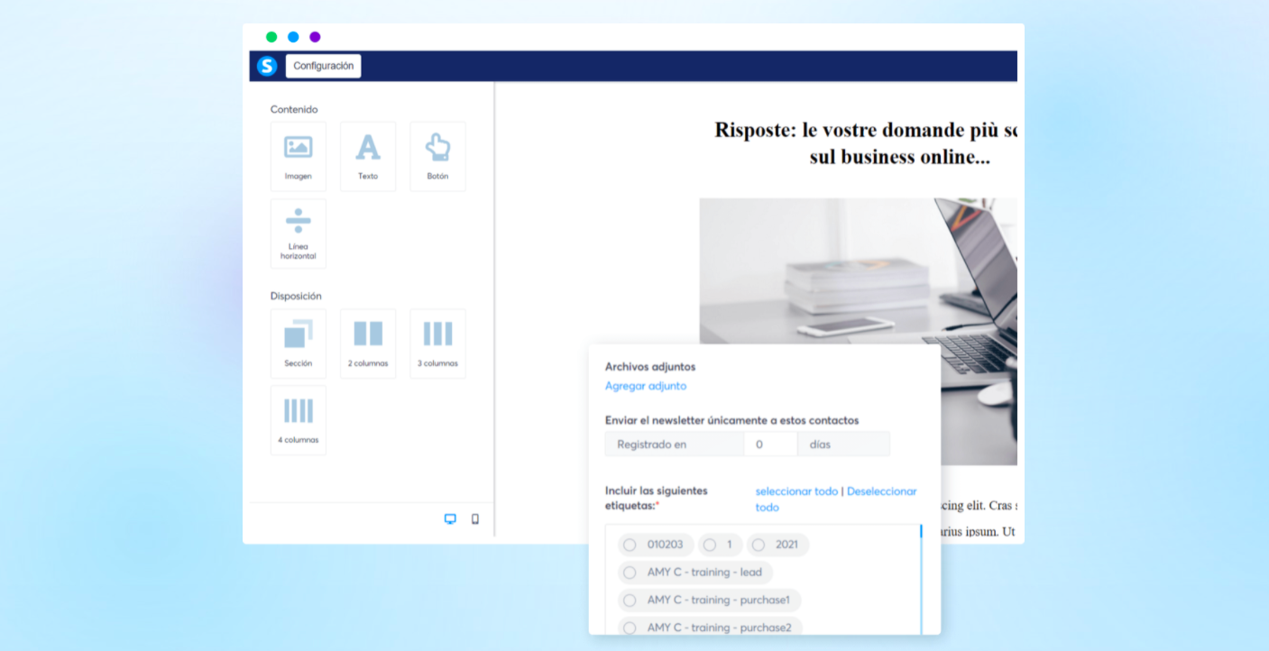Select the 010203 tag radio button
The width and height of the screenshot is (1269, 651).
(630, 545)
